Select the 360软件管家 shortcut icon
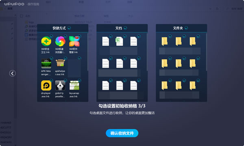The image size is (244, 146). point(74,41)
